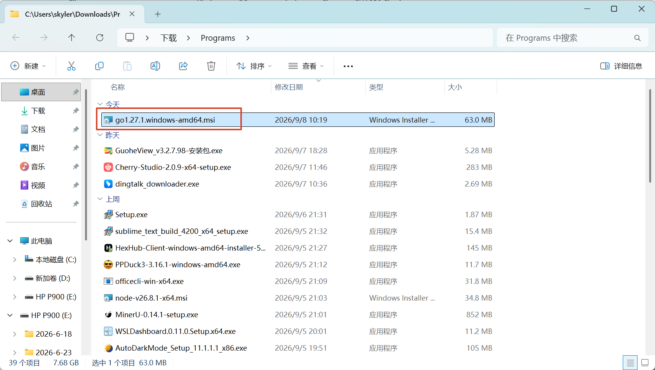Click the Share icon in toolbar
The width and height of the screenshot is (655, 370).
pyautogui.click(x=183, y=66)
